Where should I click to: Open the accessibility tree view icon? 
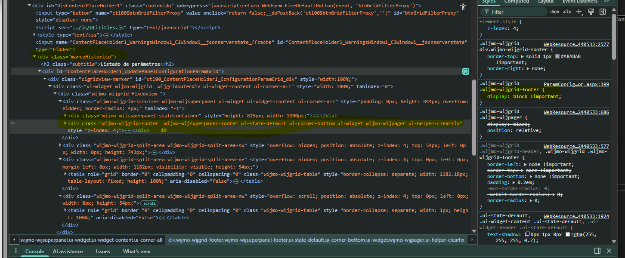(463, 6)
